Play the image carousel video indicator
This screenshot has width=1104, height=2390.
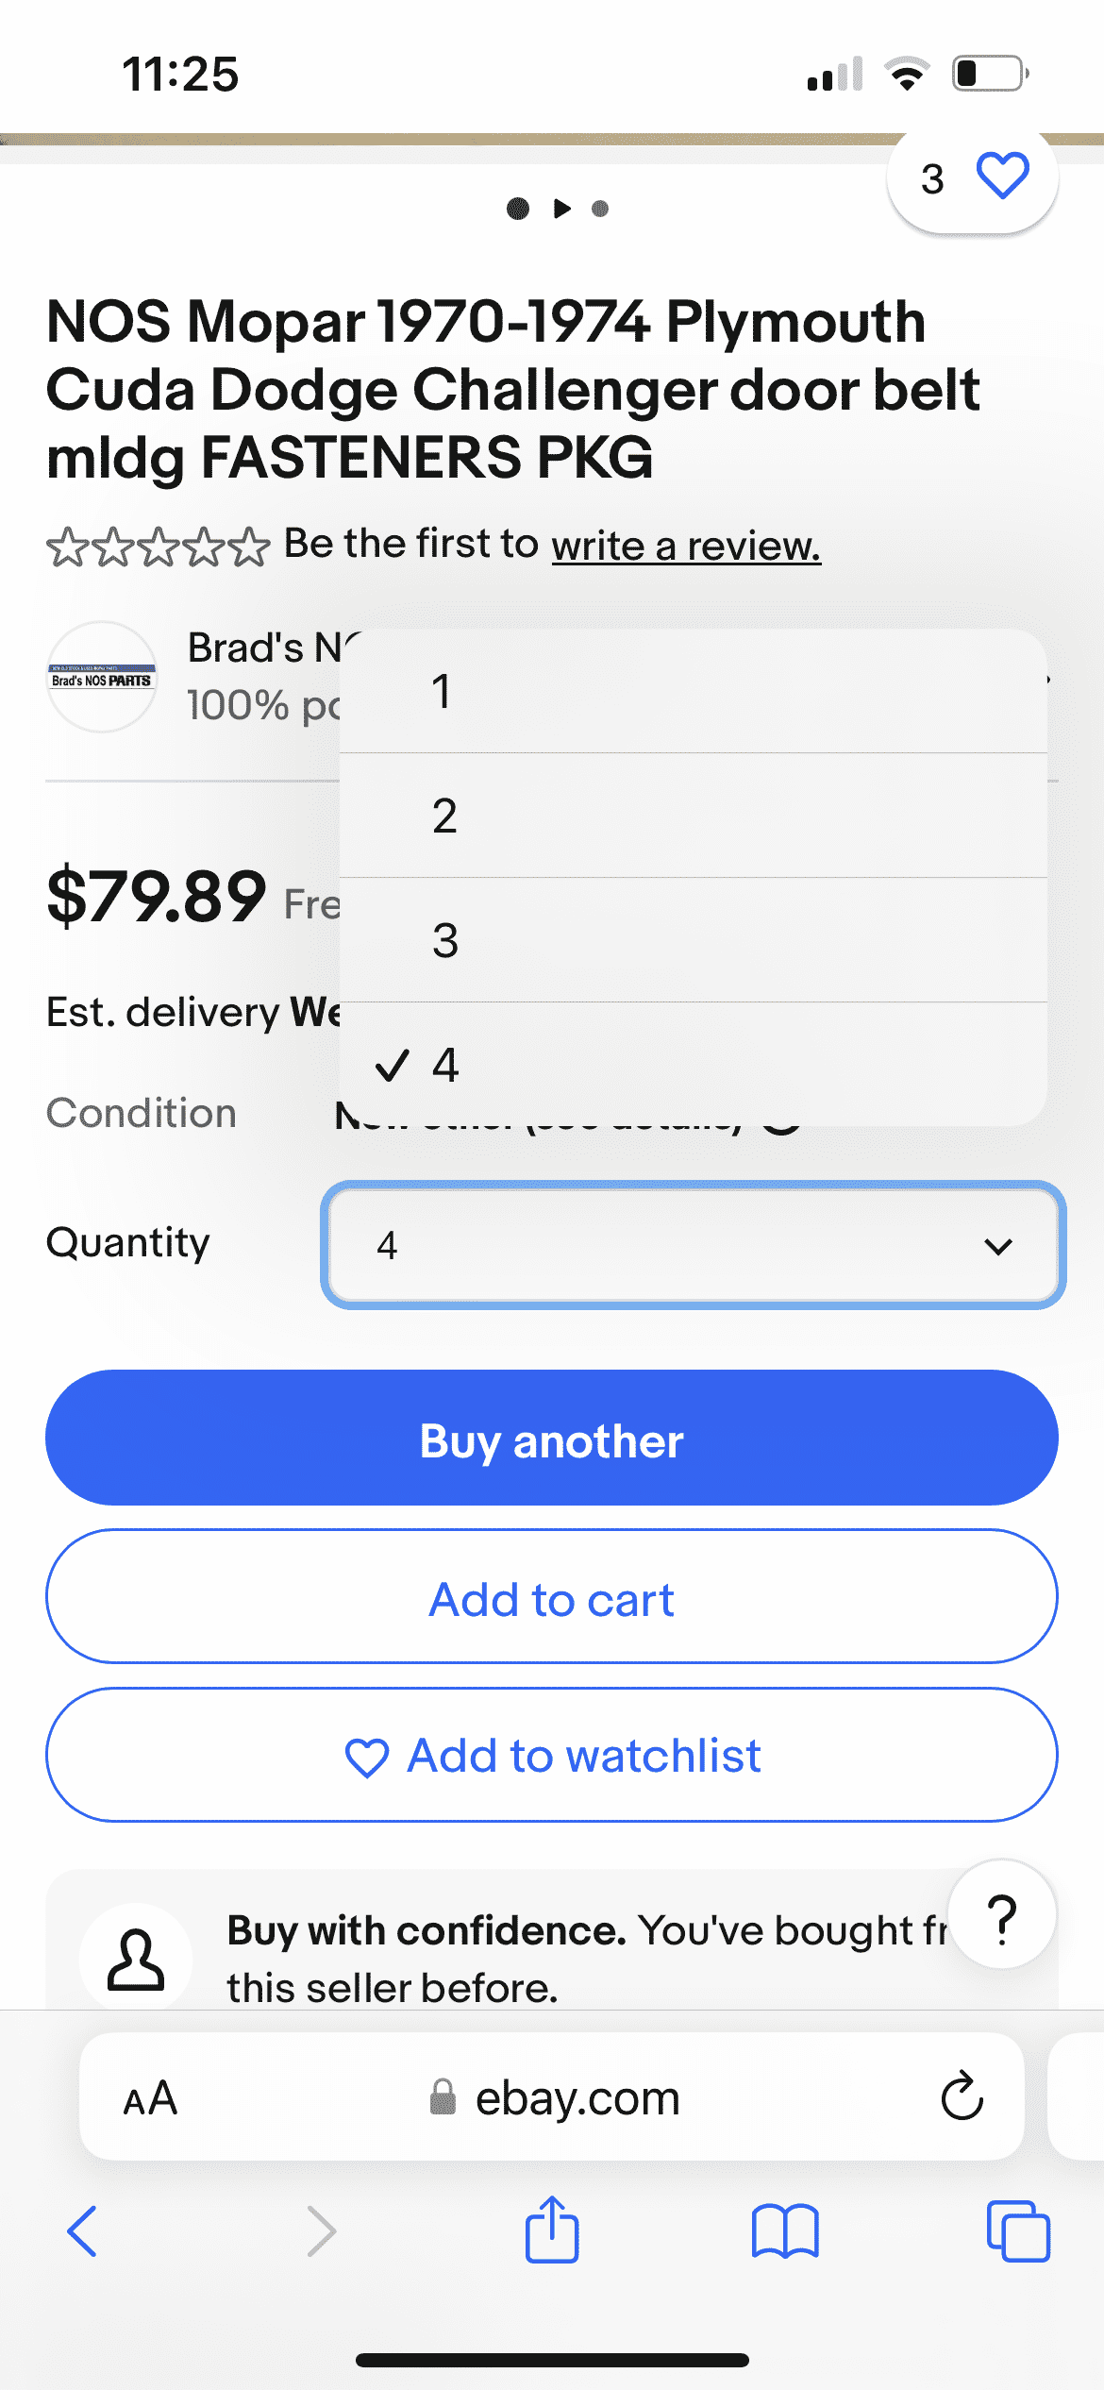[562, 209]
